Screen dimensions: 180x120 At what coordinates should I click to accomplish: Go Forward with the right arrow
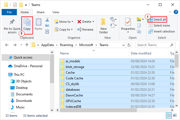(x=15, y=45)
